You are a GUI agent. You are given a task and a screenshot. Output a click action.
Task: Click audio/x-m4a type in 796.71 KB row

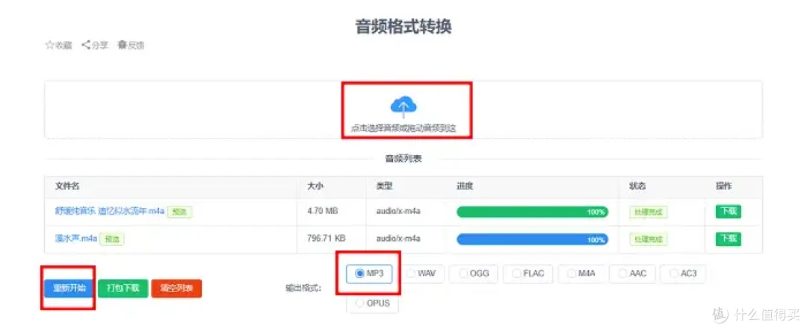pyautogui.click(x=398, y=238)
